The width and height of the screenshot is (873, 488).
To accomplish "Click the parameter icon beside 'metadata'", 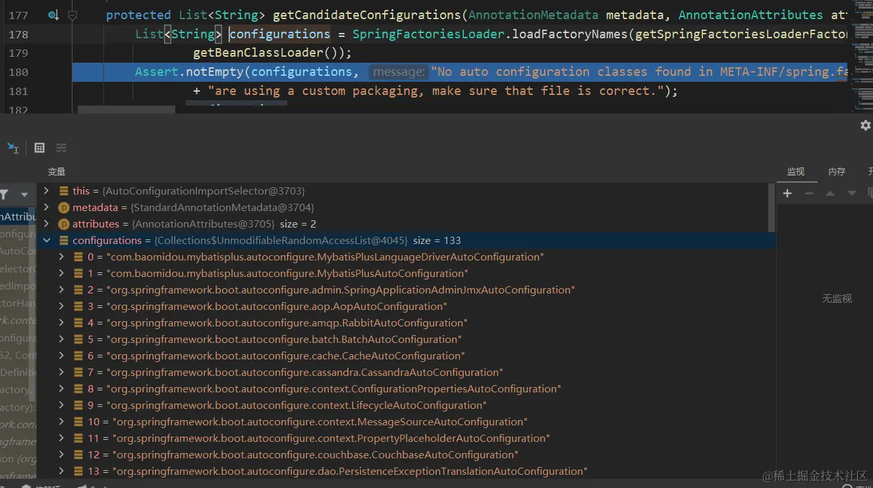I will coord(64,208).
